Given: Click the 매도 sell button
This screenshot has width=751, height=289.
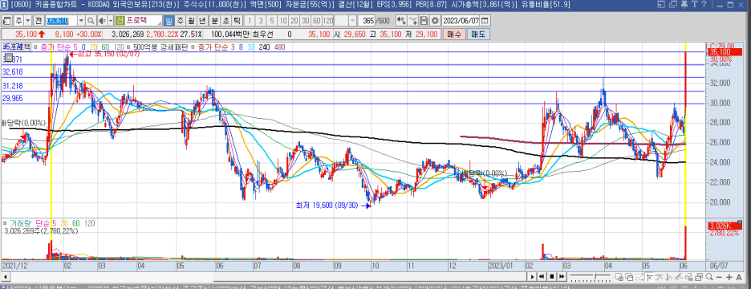Looking at the screenshot, I should [x=477, y=34].
